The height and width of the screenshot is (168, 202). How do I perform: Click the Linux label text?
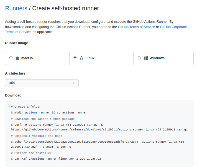tap(90, 58)
